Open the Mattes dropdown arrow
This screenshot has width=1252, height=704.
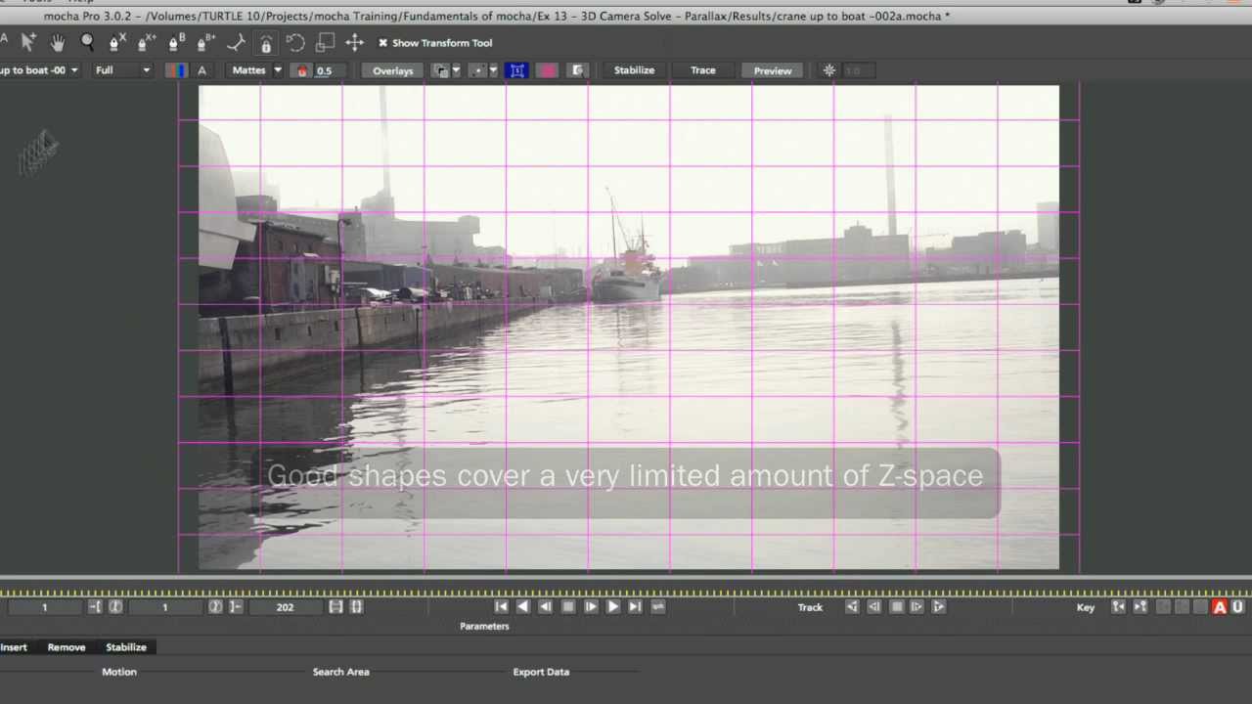click(278, 70)
